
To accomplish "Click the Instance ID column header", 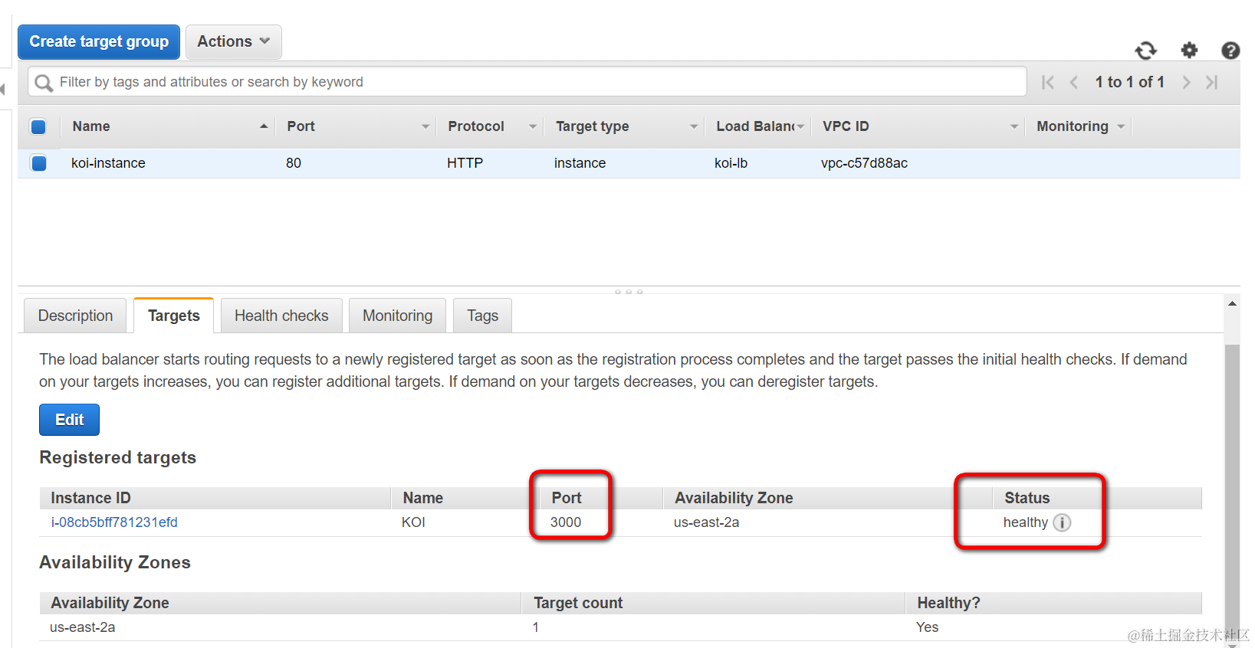I will point(90,498).
